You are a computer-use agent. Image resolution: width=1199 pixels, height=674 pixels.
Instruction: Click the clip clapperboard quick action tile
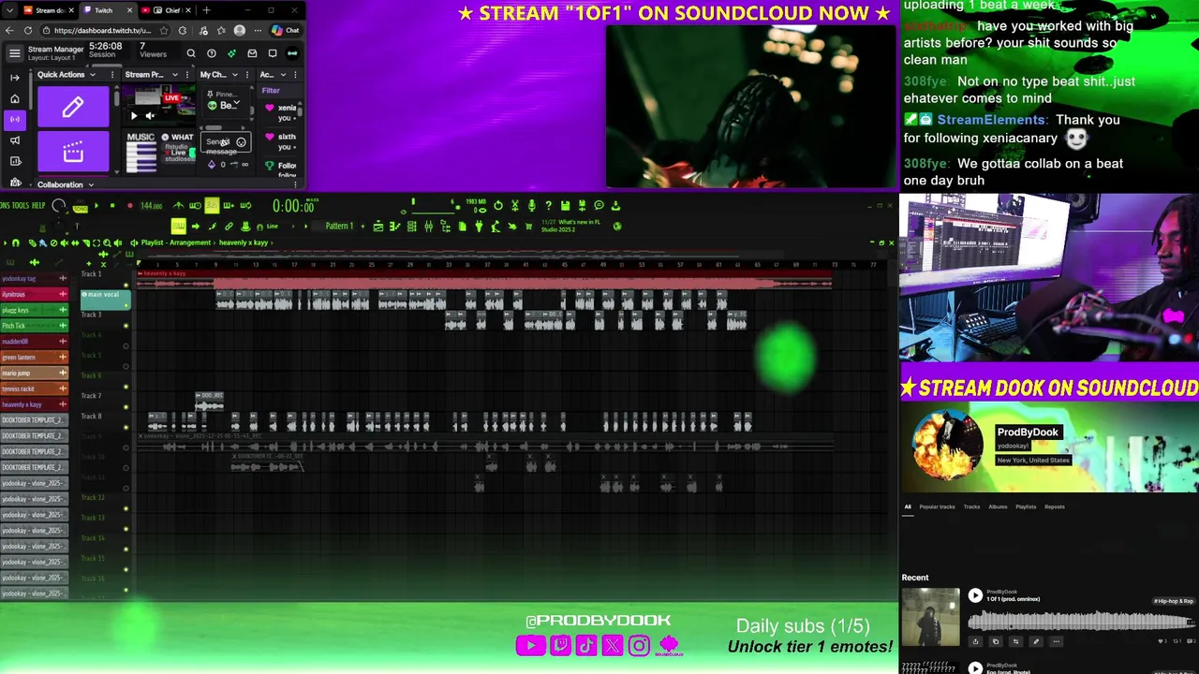click(73, 151)
